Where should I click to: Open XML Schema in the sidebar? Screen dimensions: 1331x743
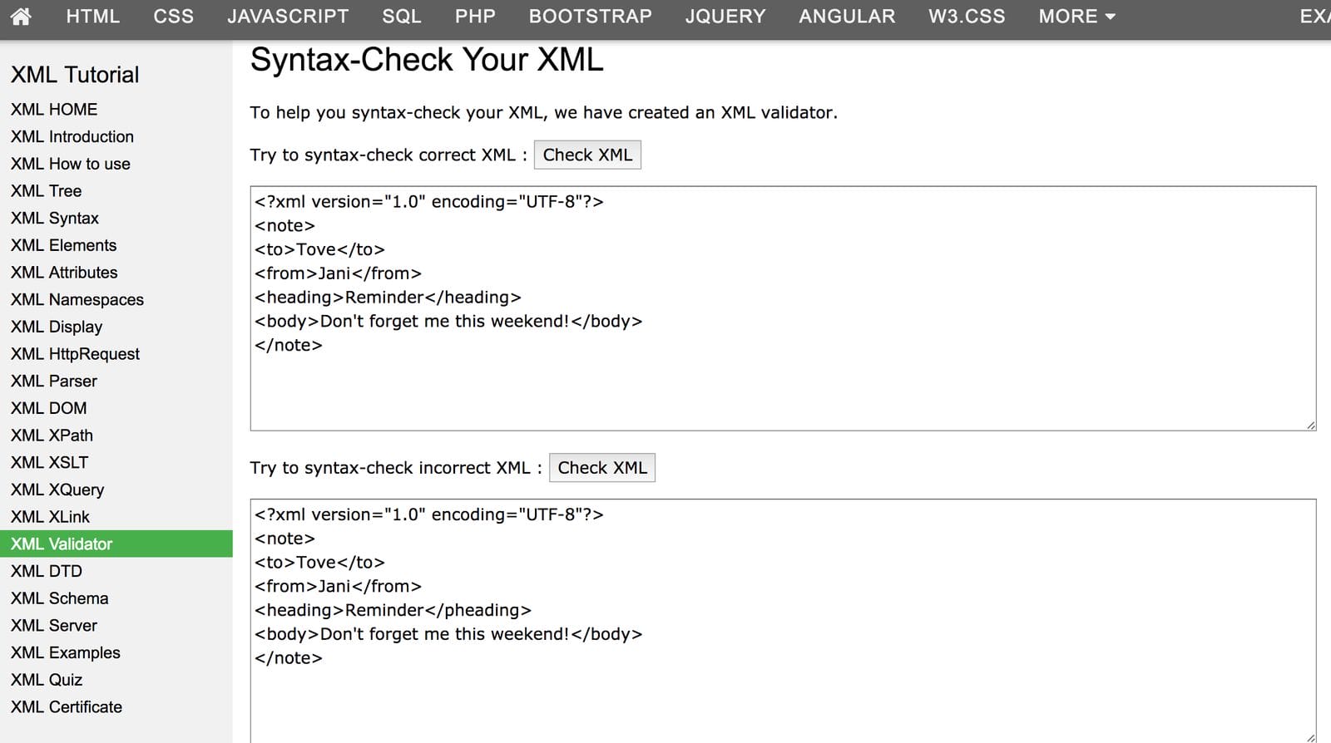60,598
